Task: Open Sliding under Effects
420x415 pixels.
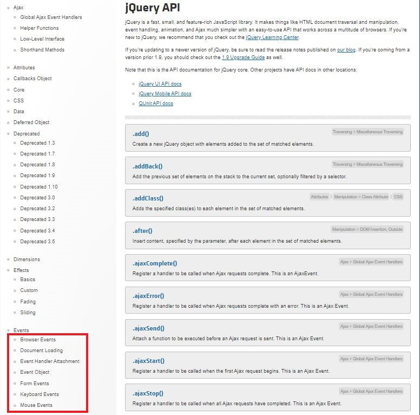Action: click(28, 312)
